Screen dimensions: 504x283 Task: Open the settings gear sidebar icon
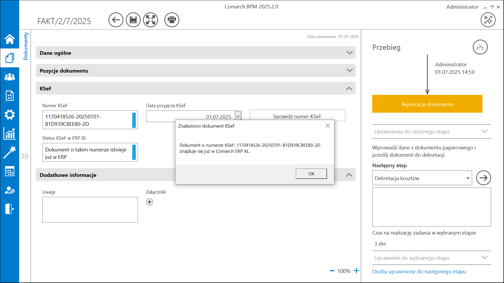tap(10, 115)
